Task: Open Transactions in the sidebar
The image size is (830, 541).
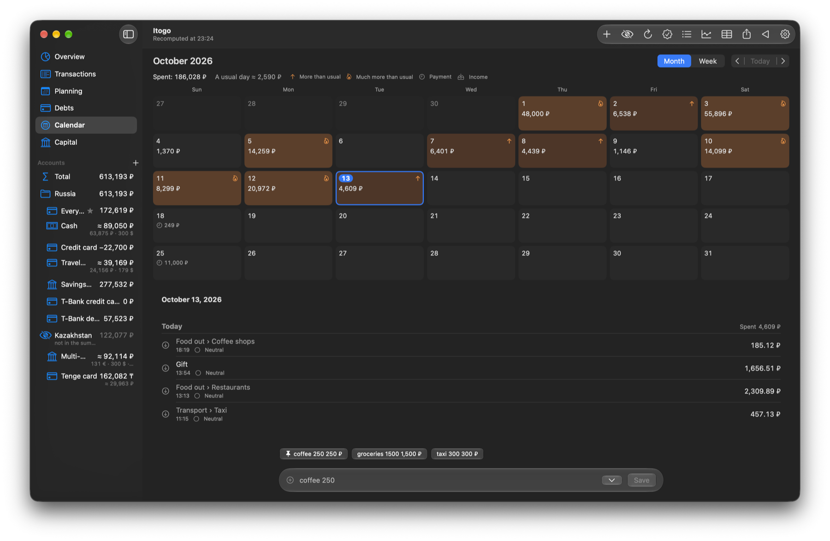Action: pos(86,74)
